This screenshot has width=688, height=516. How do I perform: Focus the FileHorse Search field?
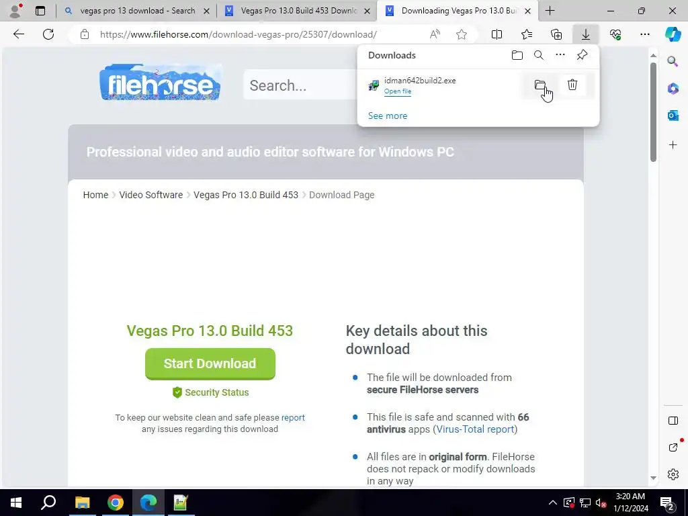click(300, 85)
